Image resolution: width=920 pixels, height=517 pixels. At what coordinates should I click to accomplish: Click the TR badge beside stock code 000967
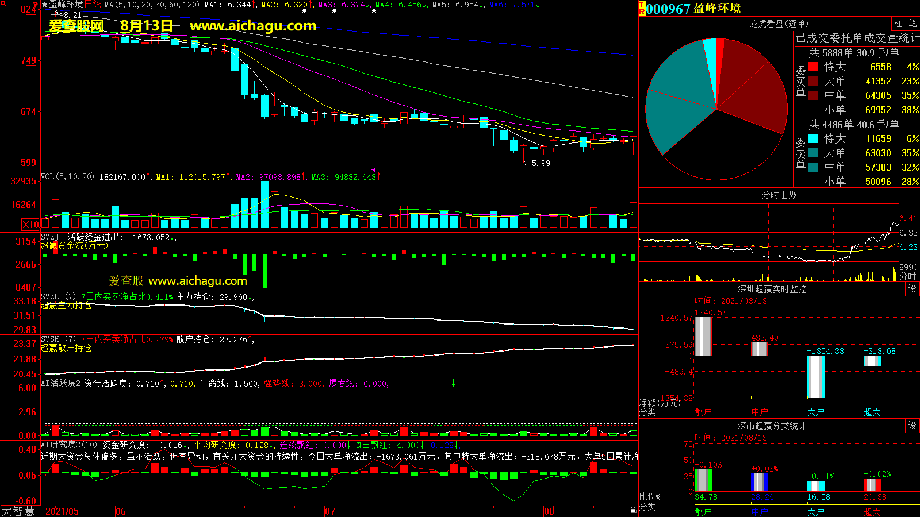(x=642, y=9)
